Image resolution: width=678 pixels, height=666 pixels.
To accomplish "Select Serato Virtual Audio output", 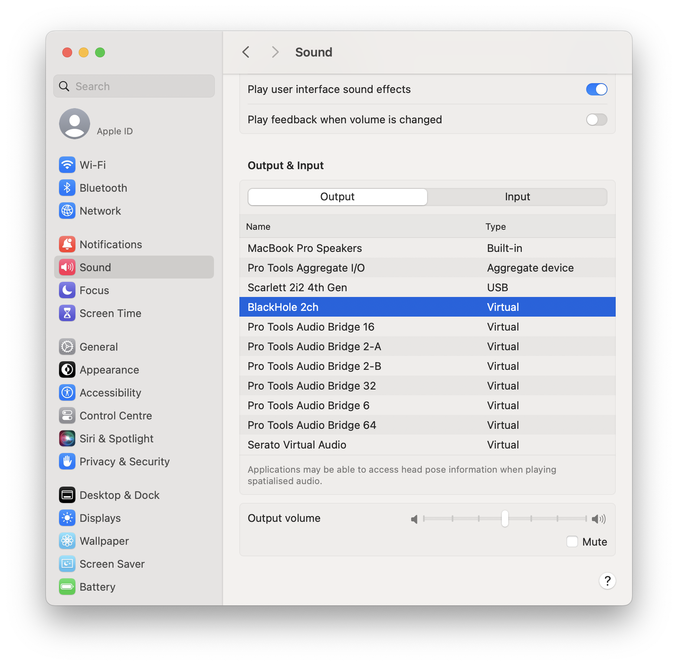I will [x=428, y=445].
